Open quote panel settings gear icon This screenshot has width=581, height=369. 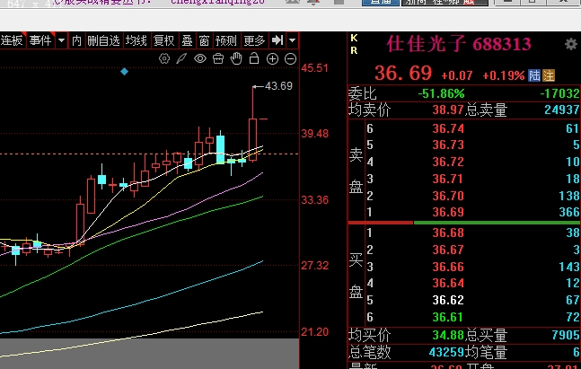tap(571, 45)
